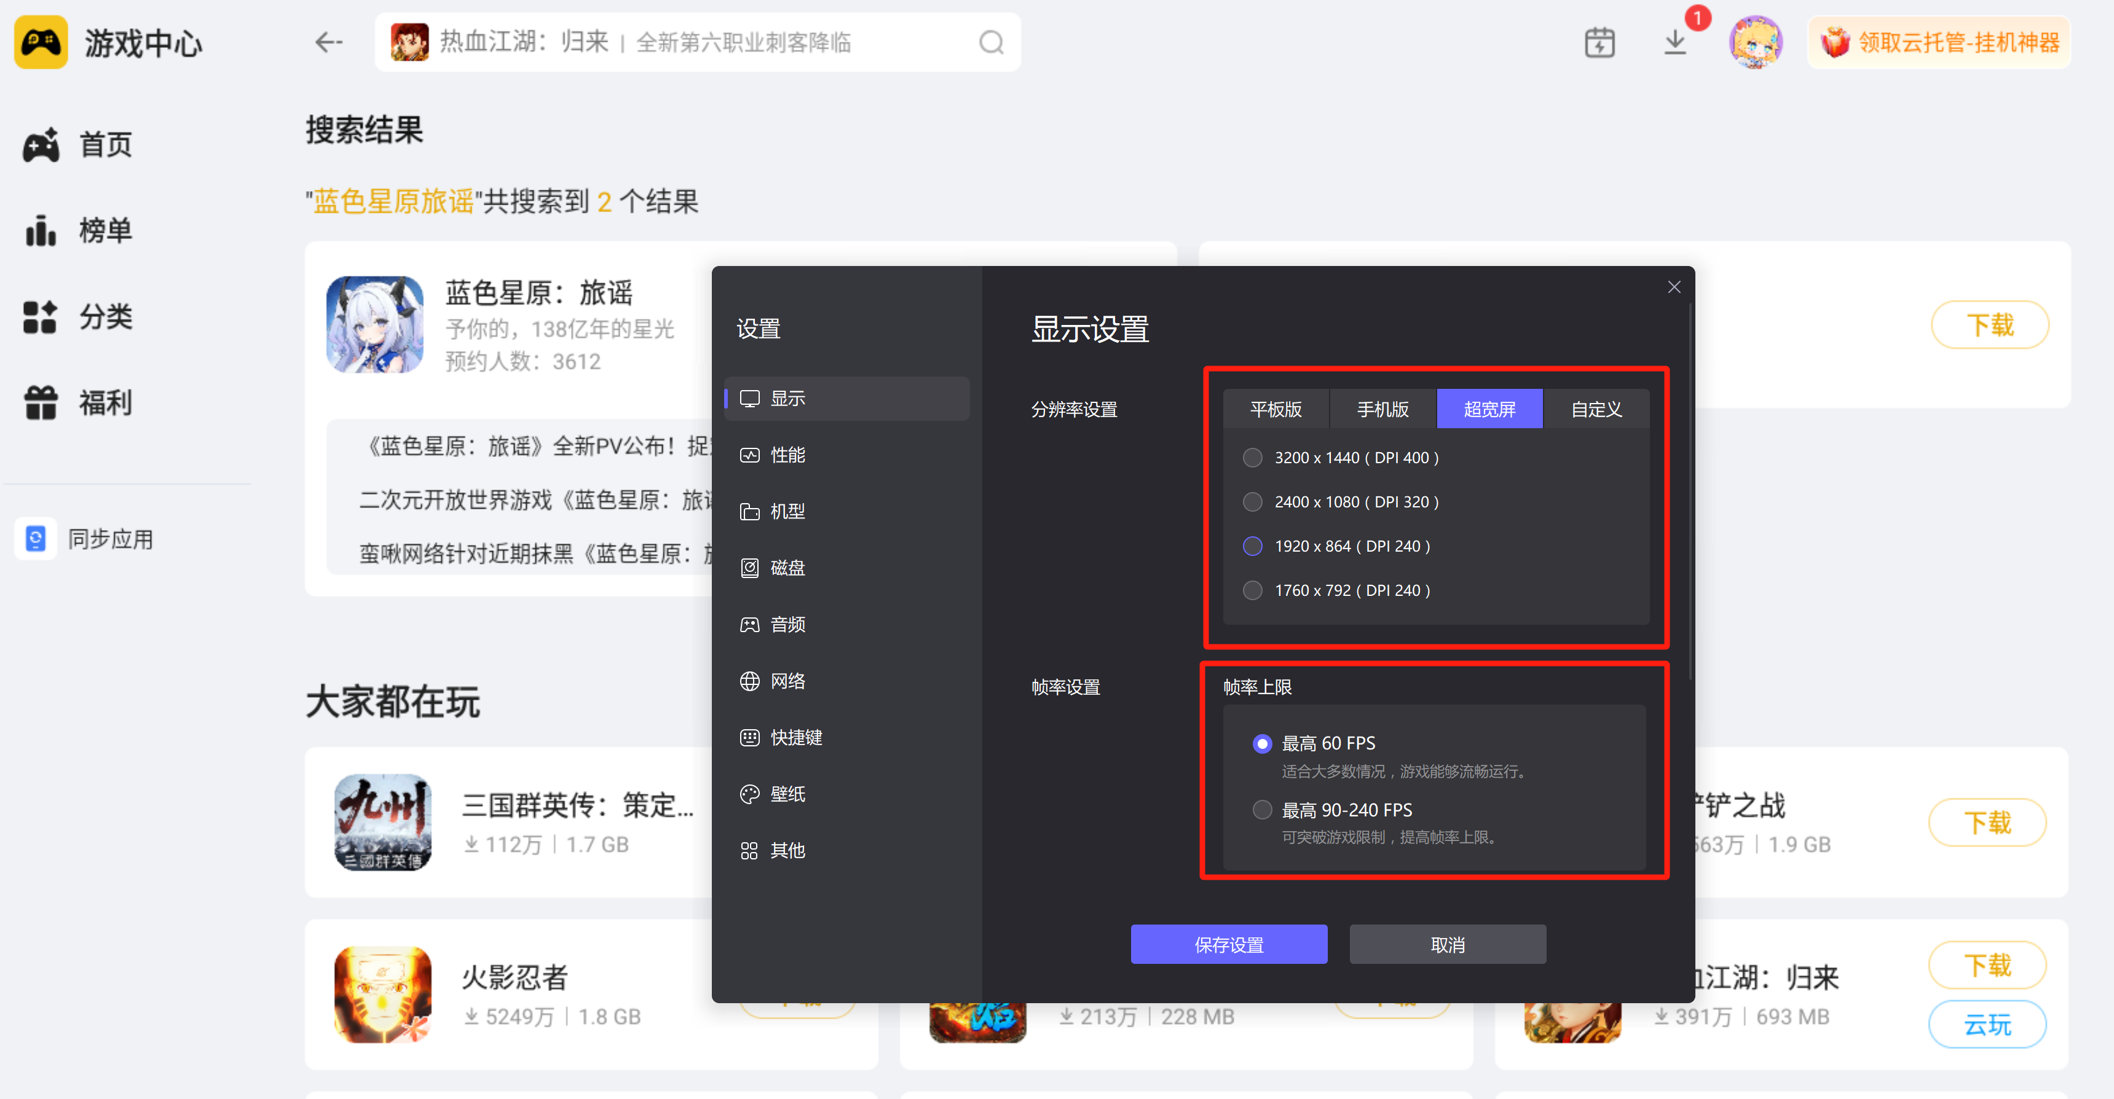Viewport: 2114px width, 1099px height.
Task: Select 3200 x 1440 resolution option
Action: click(x=1252, y=458)
